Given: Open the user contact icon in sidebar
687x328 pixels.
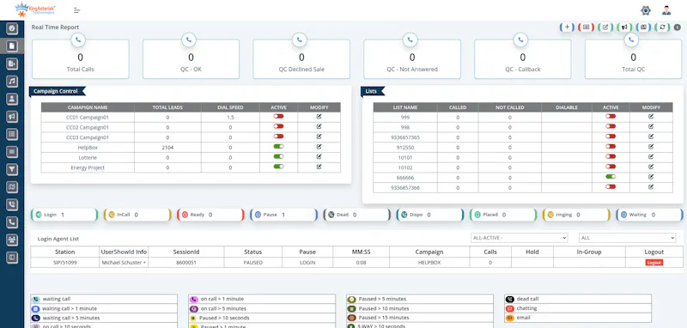Looking at the screenshot, I should [x=12, y=99].
